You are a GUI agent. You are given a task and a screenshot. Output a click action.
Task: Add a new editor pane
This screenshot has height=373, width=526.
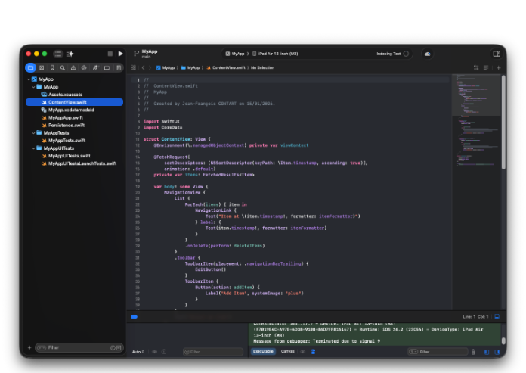(499, 67)
